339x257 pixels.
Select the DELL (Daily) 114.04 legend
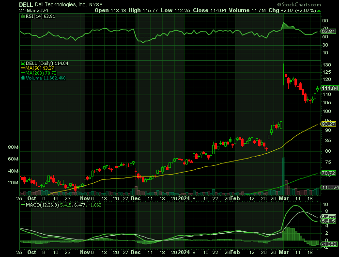coord(47,64)
